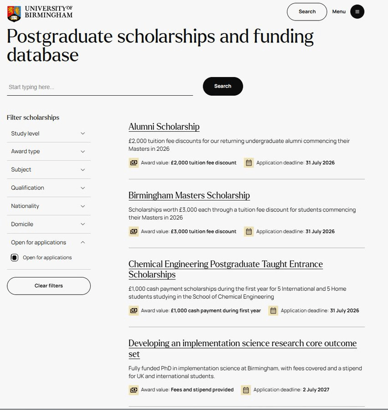Click the University of Birmingham crest logo
Viewport: 388px width, 410px height.
[x=14, y=14]
